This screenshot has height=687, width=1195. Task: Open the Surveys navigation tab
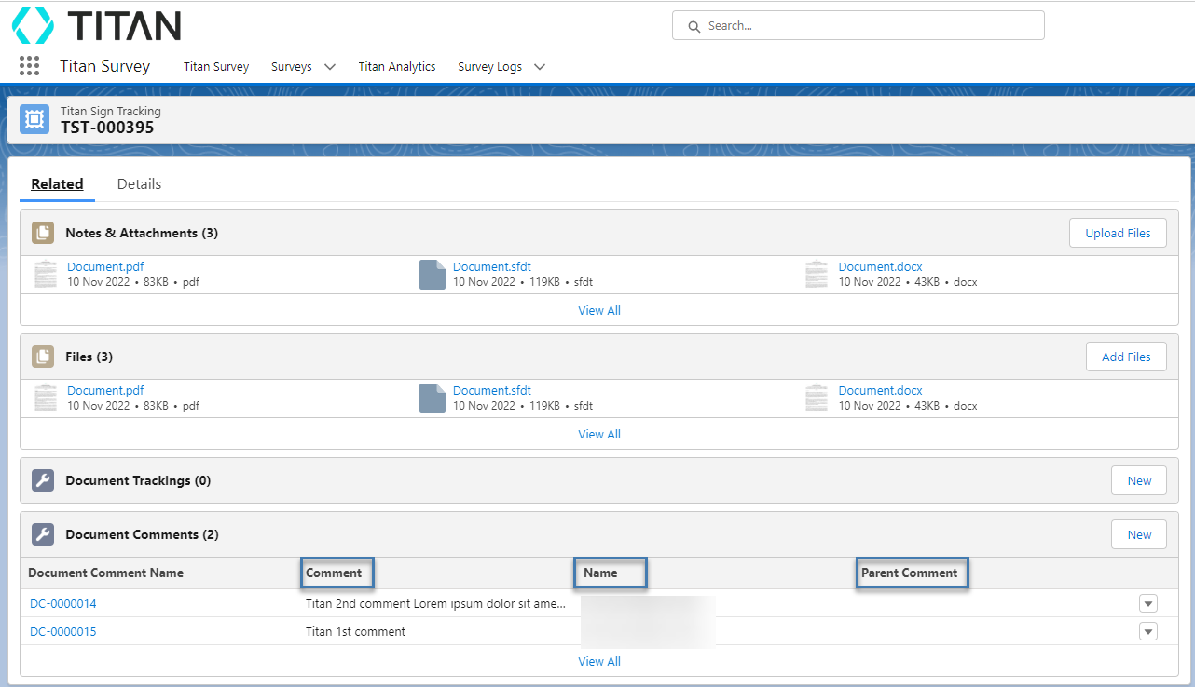pyautogui.click(x=292, y=67)
